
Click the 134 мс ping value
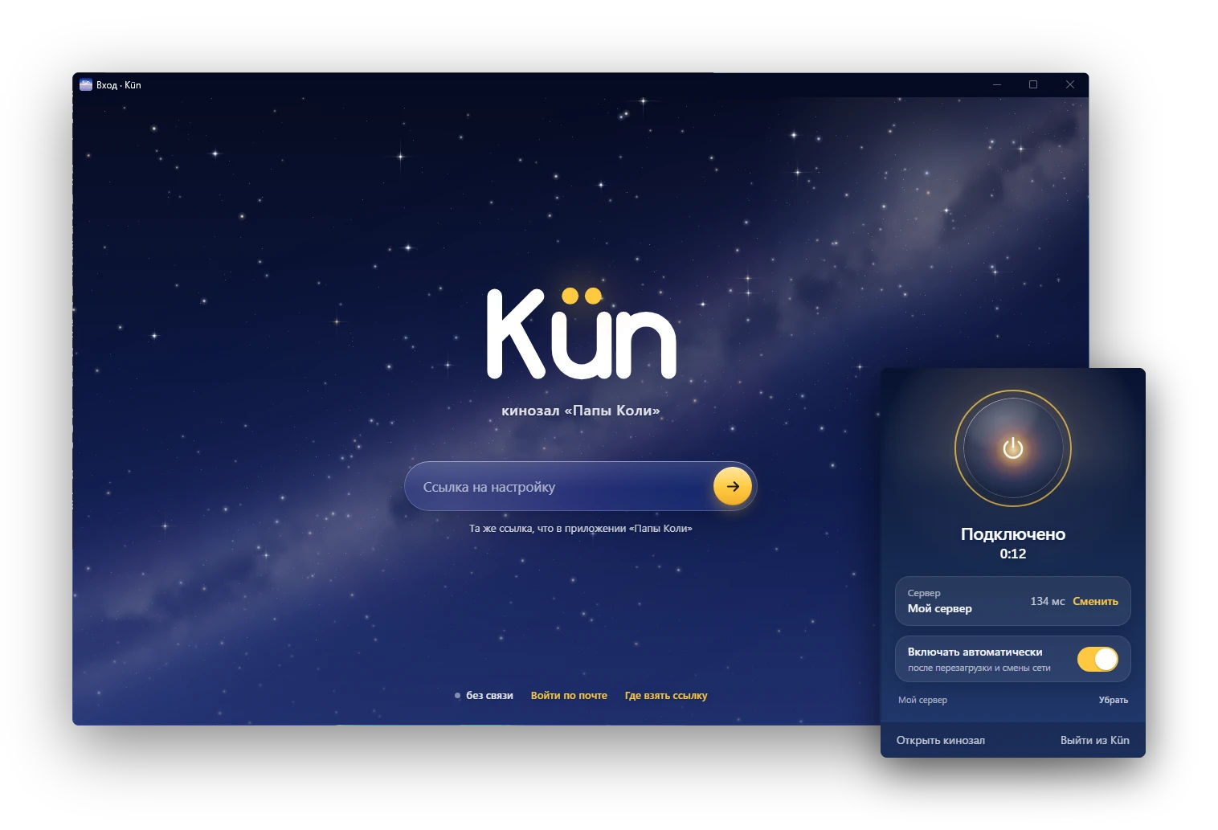(1048, 601)
